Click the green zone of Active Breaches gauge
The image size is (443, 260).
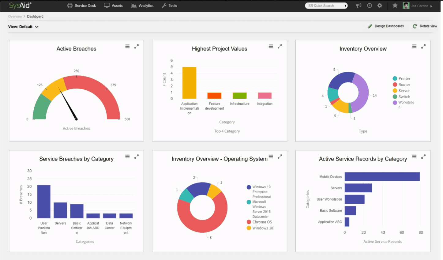click(x=40, y=108)
